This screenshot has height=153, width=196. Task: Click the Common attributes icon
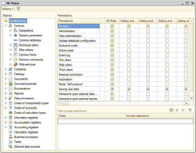click(15, 40)
